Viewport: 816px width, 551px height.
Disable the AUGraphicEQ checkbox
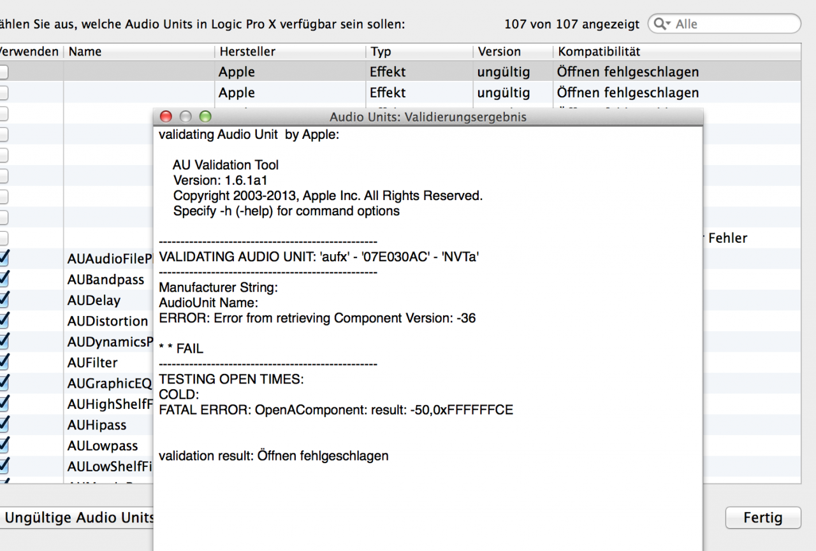click(x=3, y=382)
